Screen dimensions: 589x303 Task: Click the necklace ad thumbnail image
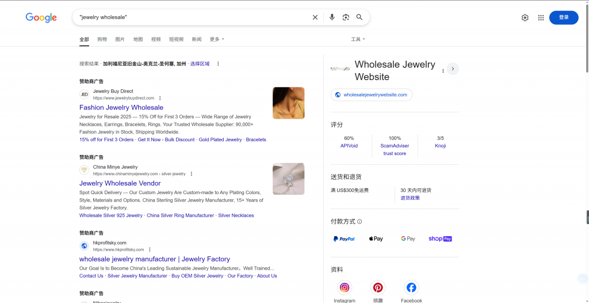289,103
